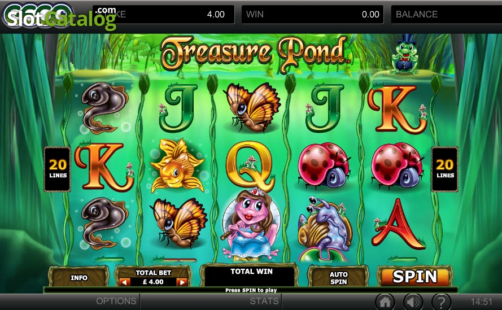This screenshot has height=310, width=502.
Task: Open the STATS menu
Action: pos(264,301)
